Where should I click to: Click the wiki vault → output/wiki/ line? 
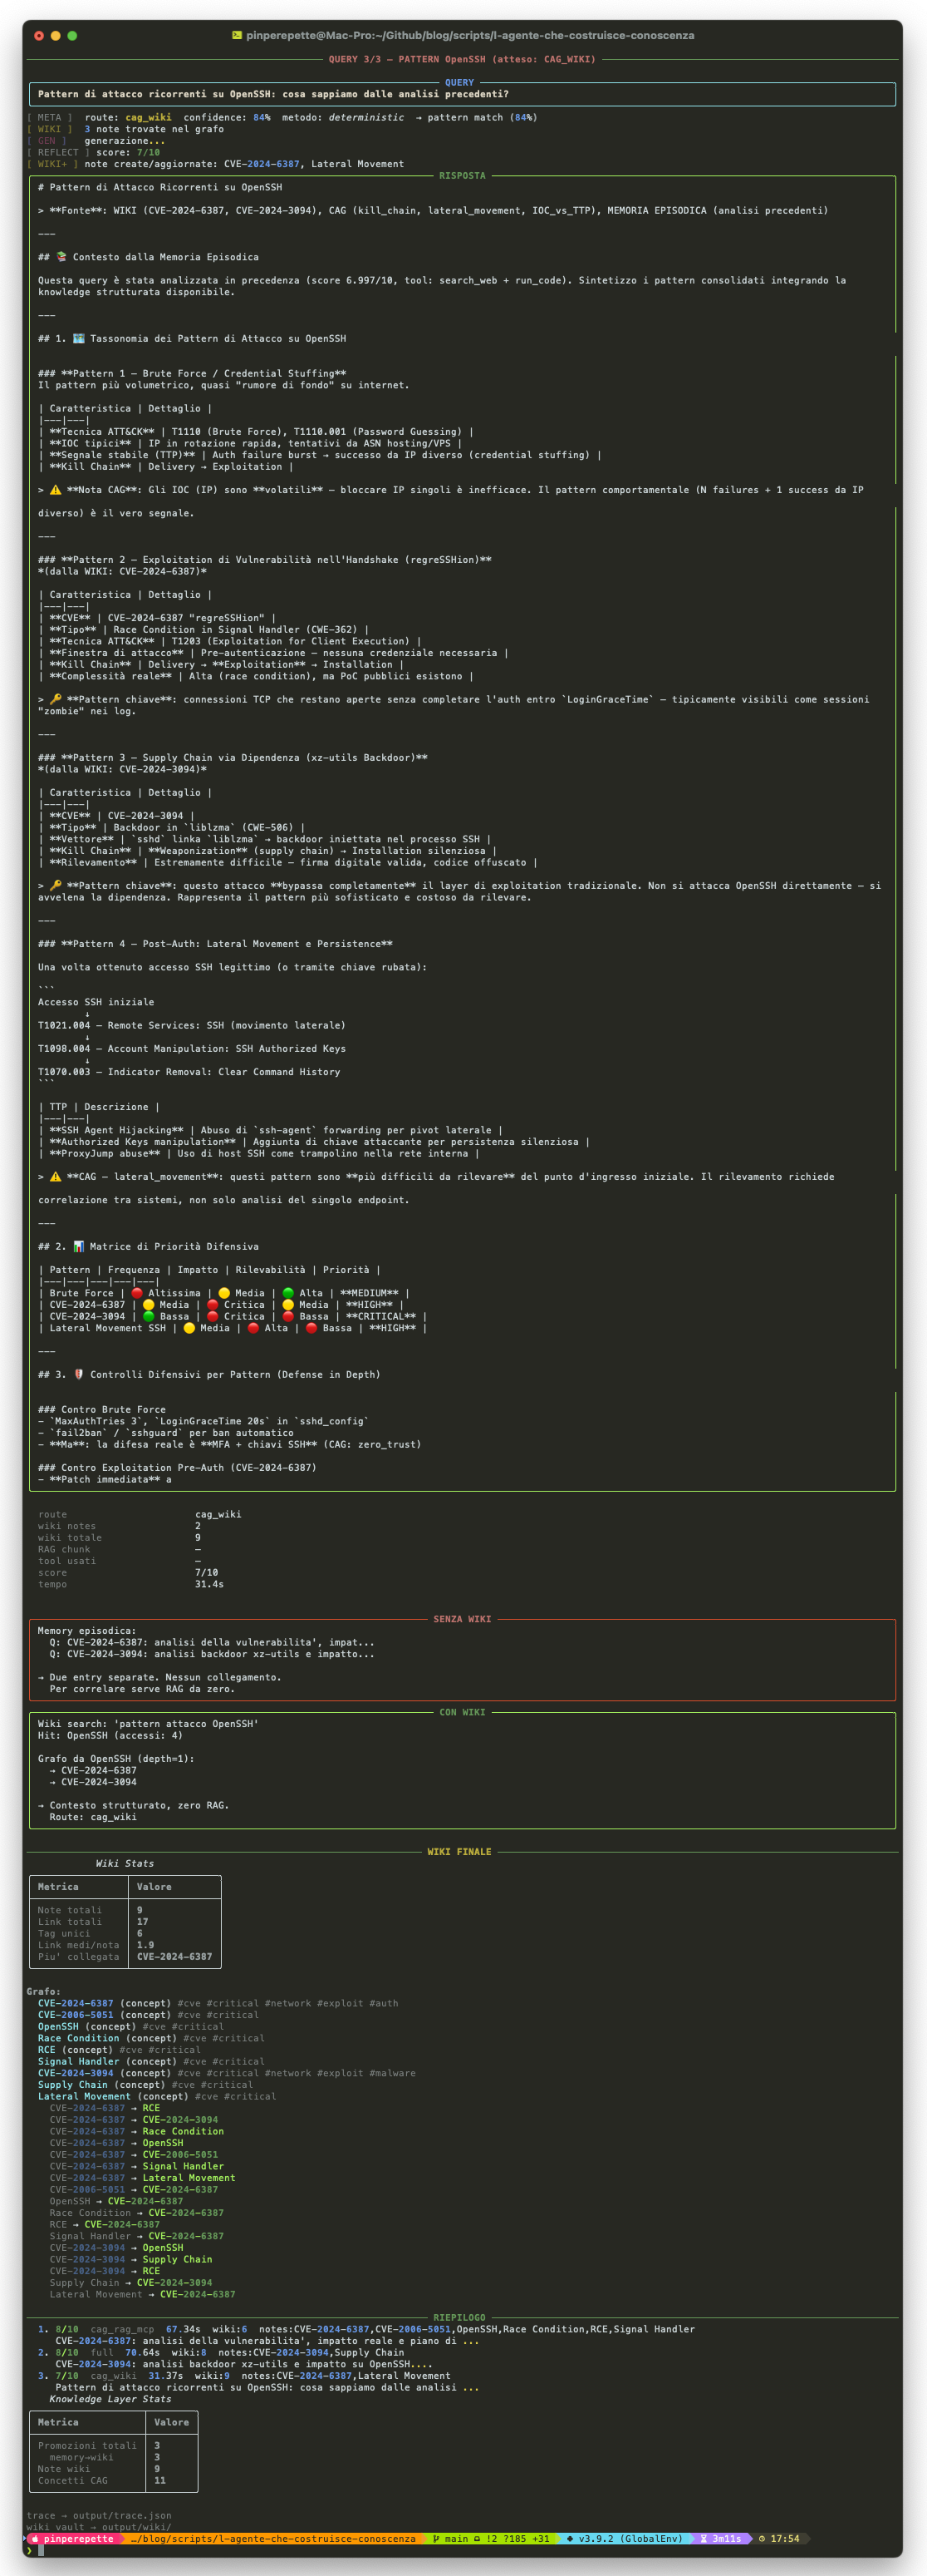99,2527
